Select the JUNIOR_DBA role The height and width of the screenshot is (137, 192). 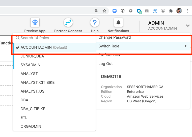click(x=32, y=56)
